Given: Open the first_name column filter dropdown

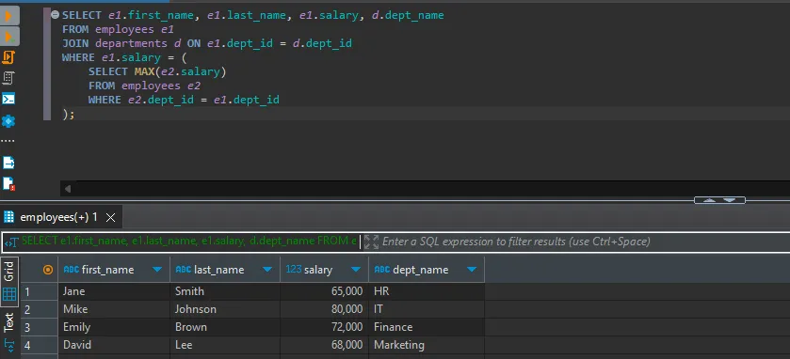Looking at the screenshot, I should [x=157, y=270].
